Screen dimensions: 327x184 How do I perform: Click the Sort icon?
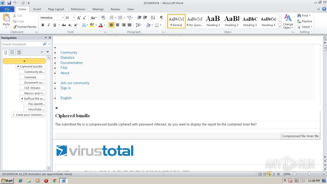pos(153,18)
